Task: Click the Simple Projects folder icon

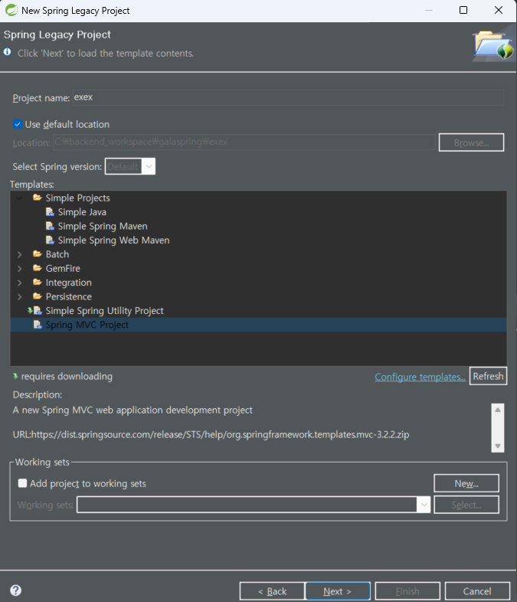Action: tap(38, 198)
